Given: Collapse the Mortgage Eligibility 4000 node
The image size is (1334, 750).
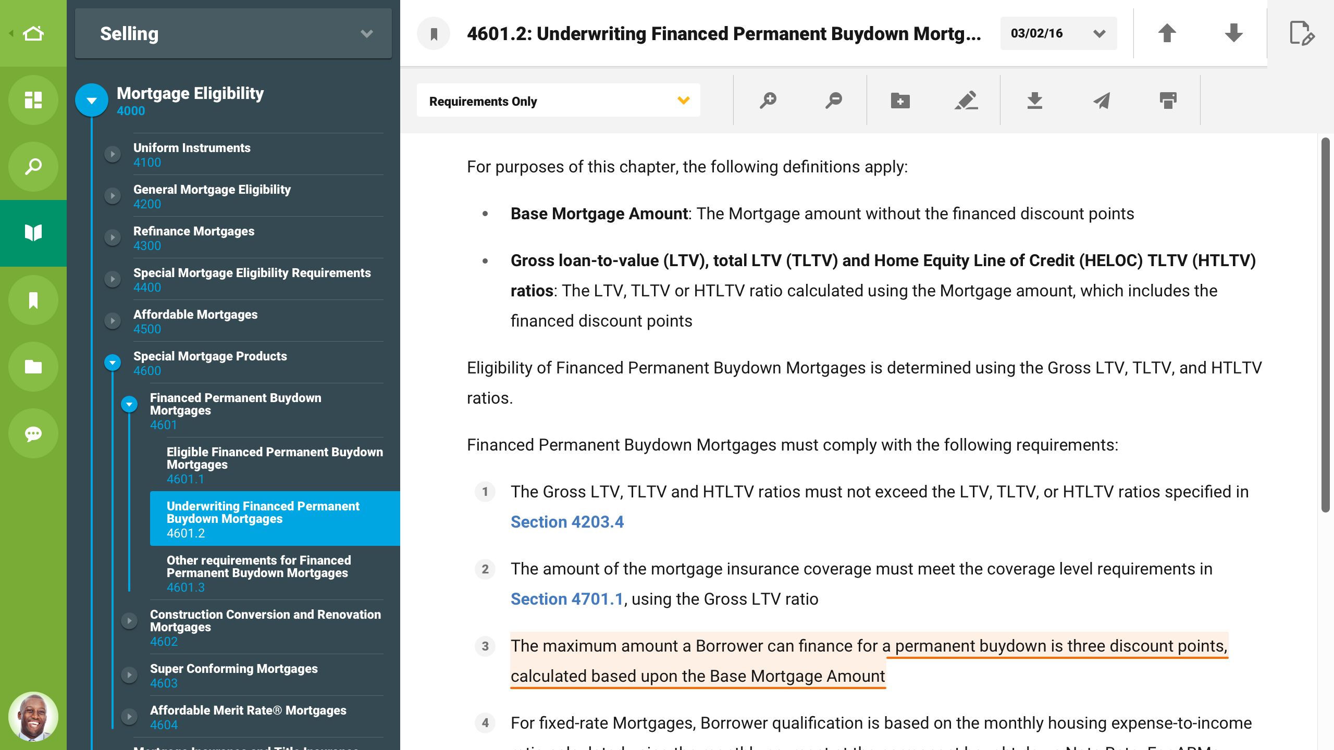Looking at the screenshot, I should [x=92, y=100].
